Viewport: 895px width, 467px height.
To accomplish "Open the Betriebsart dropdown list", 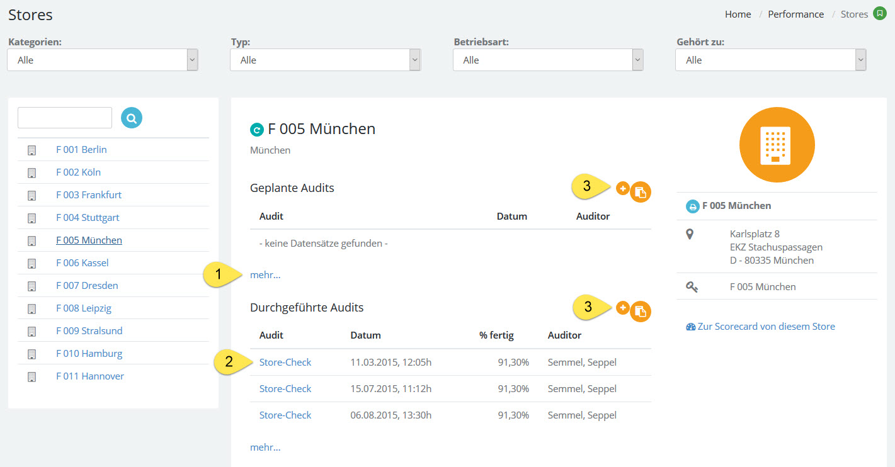I will [x=548, y=60].
